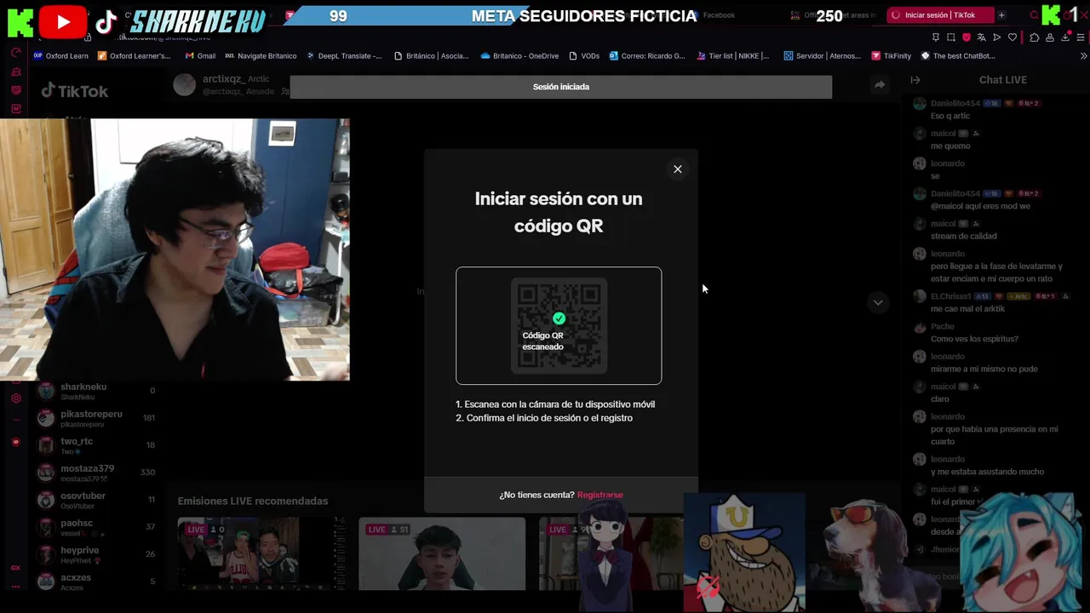The width and height of the screenshot is (1090, 613).
Task: Open the Gmail bookmark
Action: (x=200, y=56)
